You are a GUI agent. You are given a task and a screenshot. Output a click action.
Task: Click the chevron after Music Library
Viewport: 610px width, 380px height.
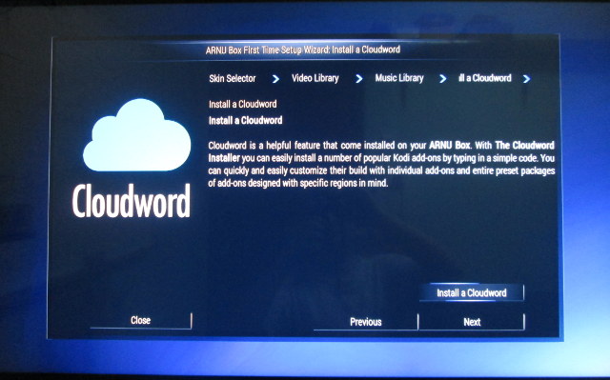tap(442, 79)
